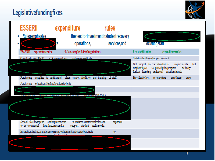Click the row "Purchasing educationaltechnologyforstudents"

[x=75, y=83]
